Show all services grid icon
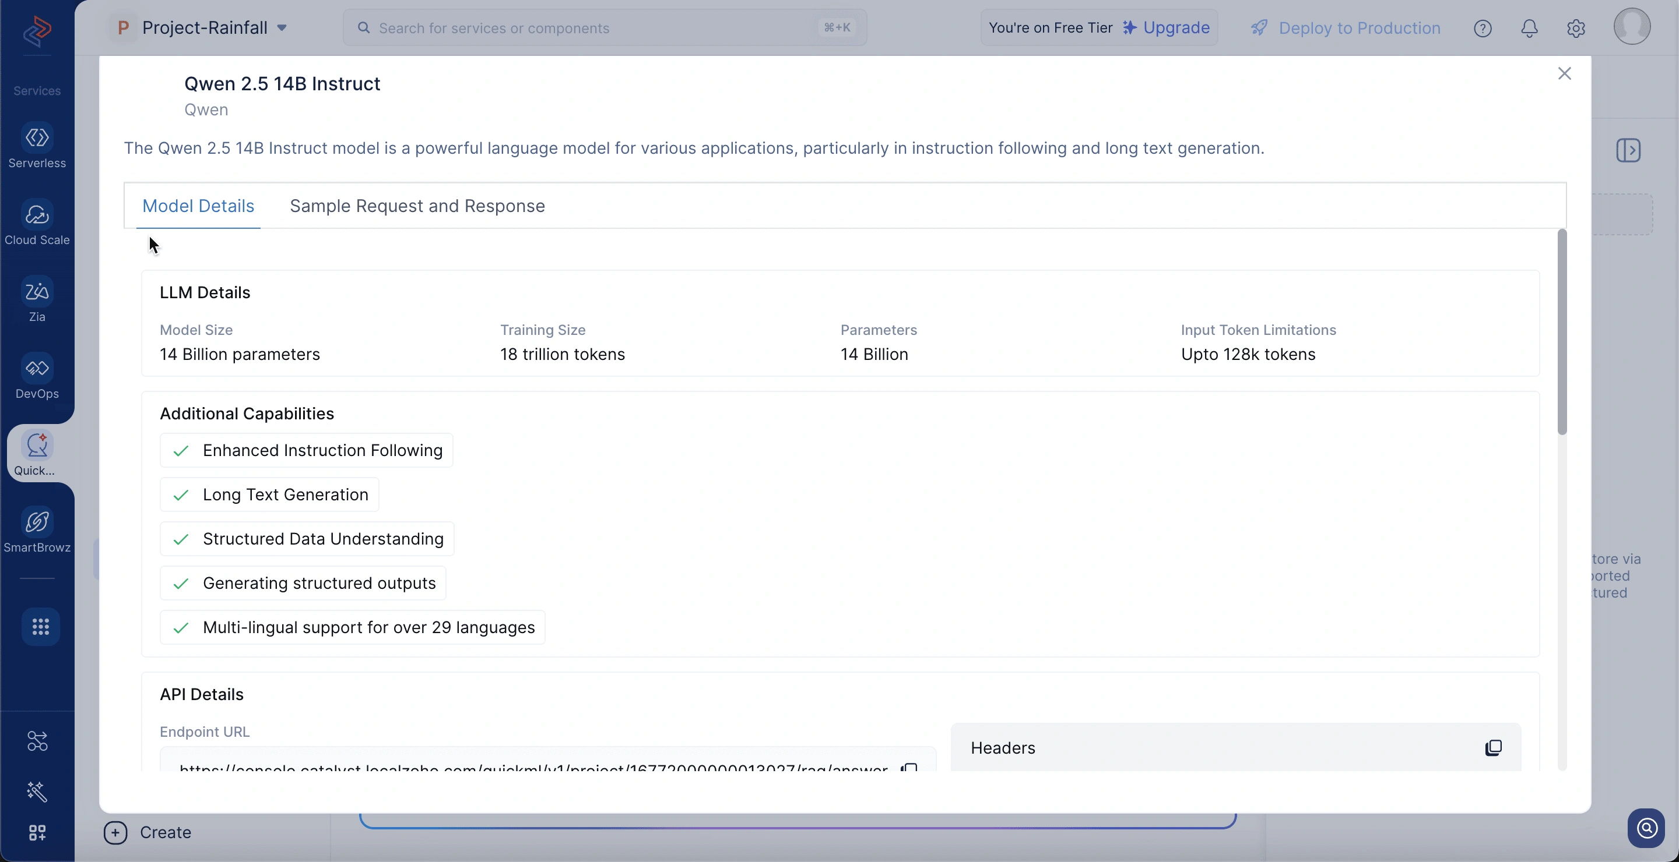 pyautogui.click(x=40, y=626)
